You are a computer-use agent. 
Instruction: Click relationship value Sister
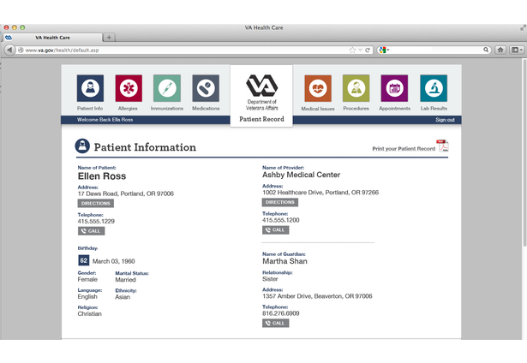point(270,279)
